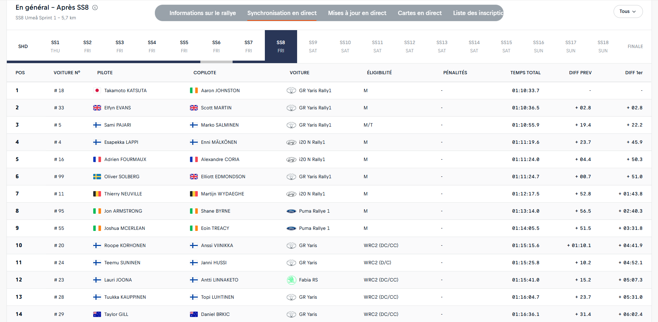Click UK flag beside Elfyn EVANS

tap(97, 108)
